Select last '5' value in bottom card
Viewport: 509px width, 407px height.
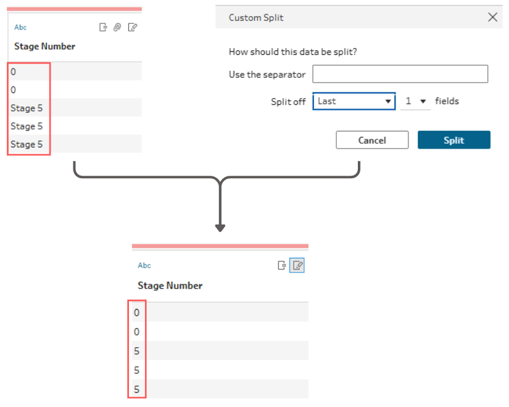pyautogui.click(x=137, y=389)
